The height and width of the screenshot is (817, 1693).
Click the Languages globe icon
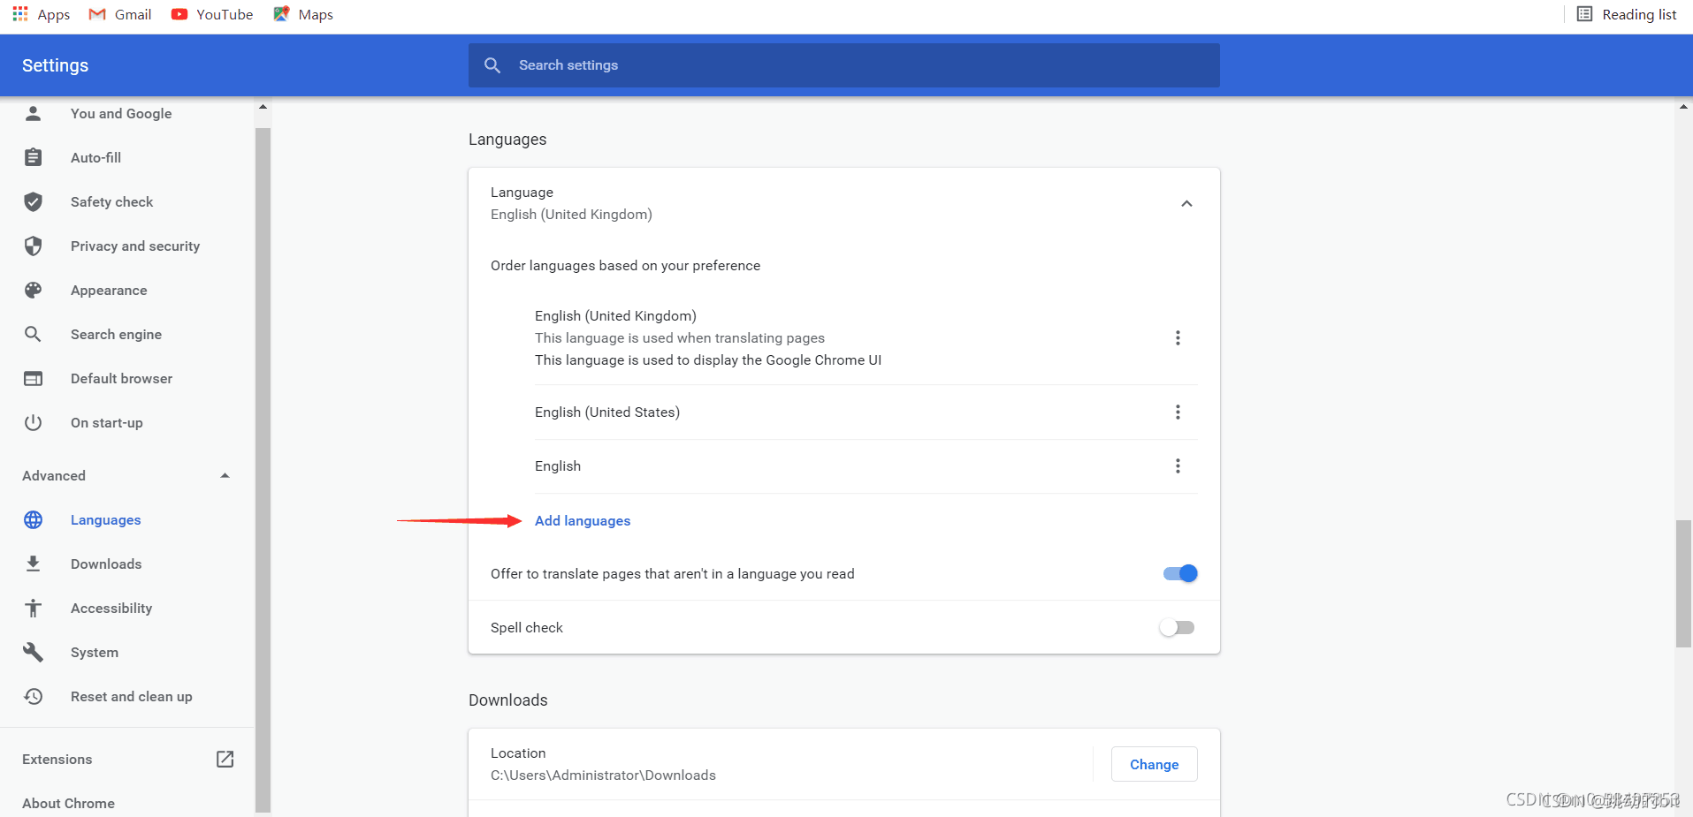coord(34,520)
